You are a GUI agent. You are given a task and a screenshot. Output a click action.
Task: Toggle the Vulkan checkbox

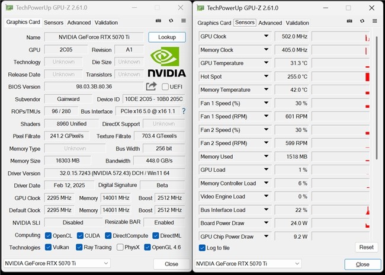click(x=48, y=247)
